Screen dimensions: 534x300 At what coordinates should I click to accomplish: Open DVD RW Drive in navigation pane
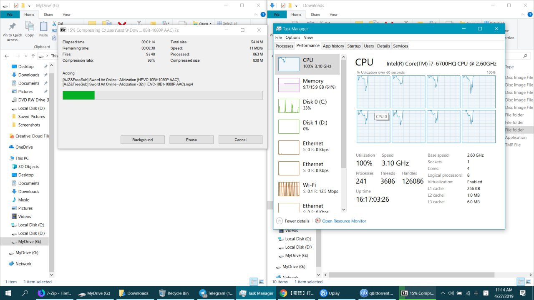pyautogui.click(x=30, y=100)
